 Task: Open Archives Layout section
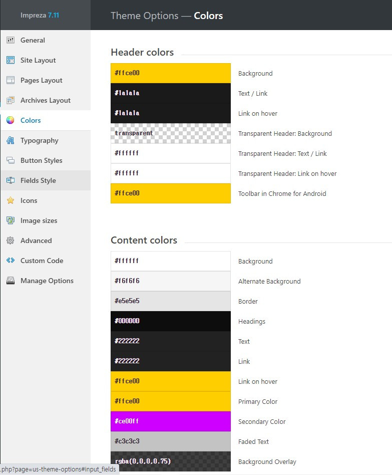(x=46, y=100)
